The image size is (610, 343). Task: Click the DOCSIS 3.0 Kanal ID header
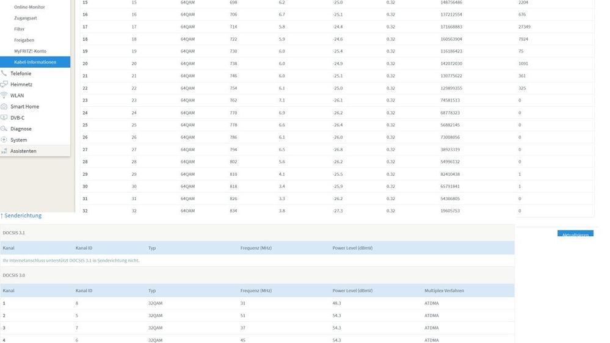tap(84, 291)
